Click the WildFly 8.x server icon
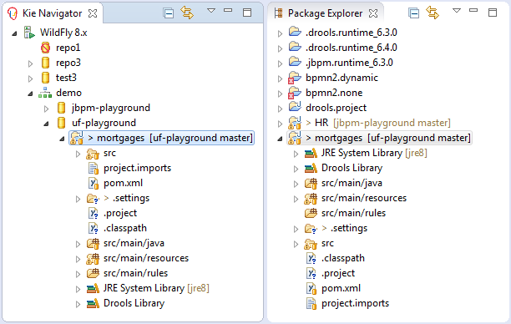The width and height of the screenshot is (511, 324). click(x=29, y=33)
